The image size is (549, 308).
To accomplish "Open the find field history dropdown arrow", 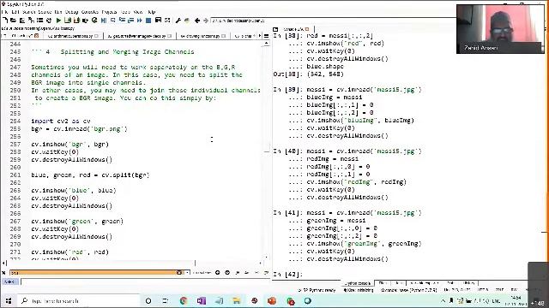I will click(188, 272).
